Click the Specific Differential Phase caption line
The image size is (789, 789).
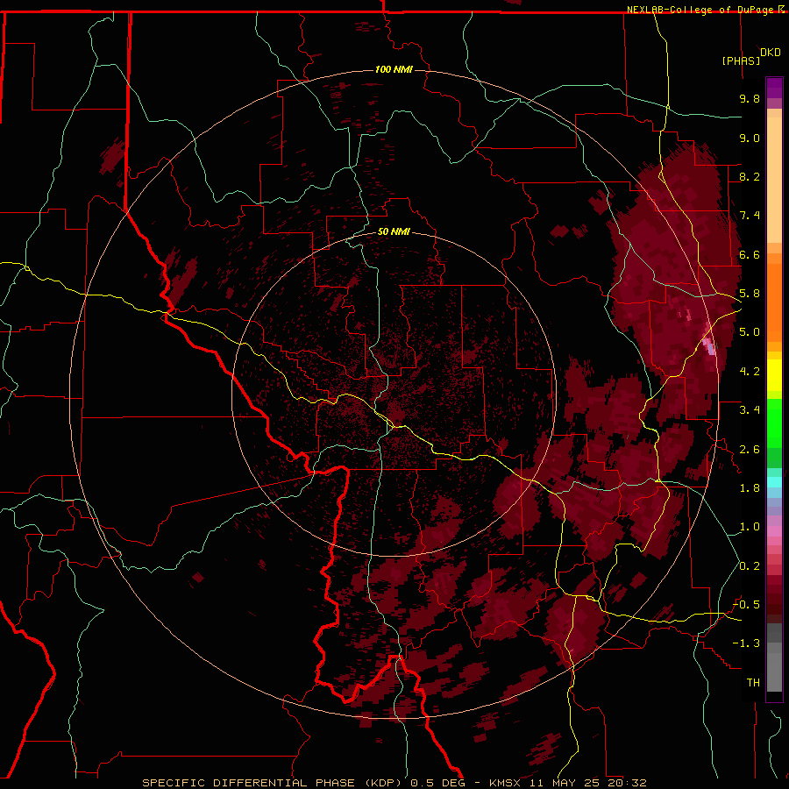click(394, 783)
